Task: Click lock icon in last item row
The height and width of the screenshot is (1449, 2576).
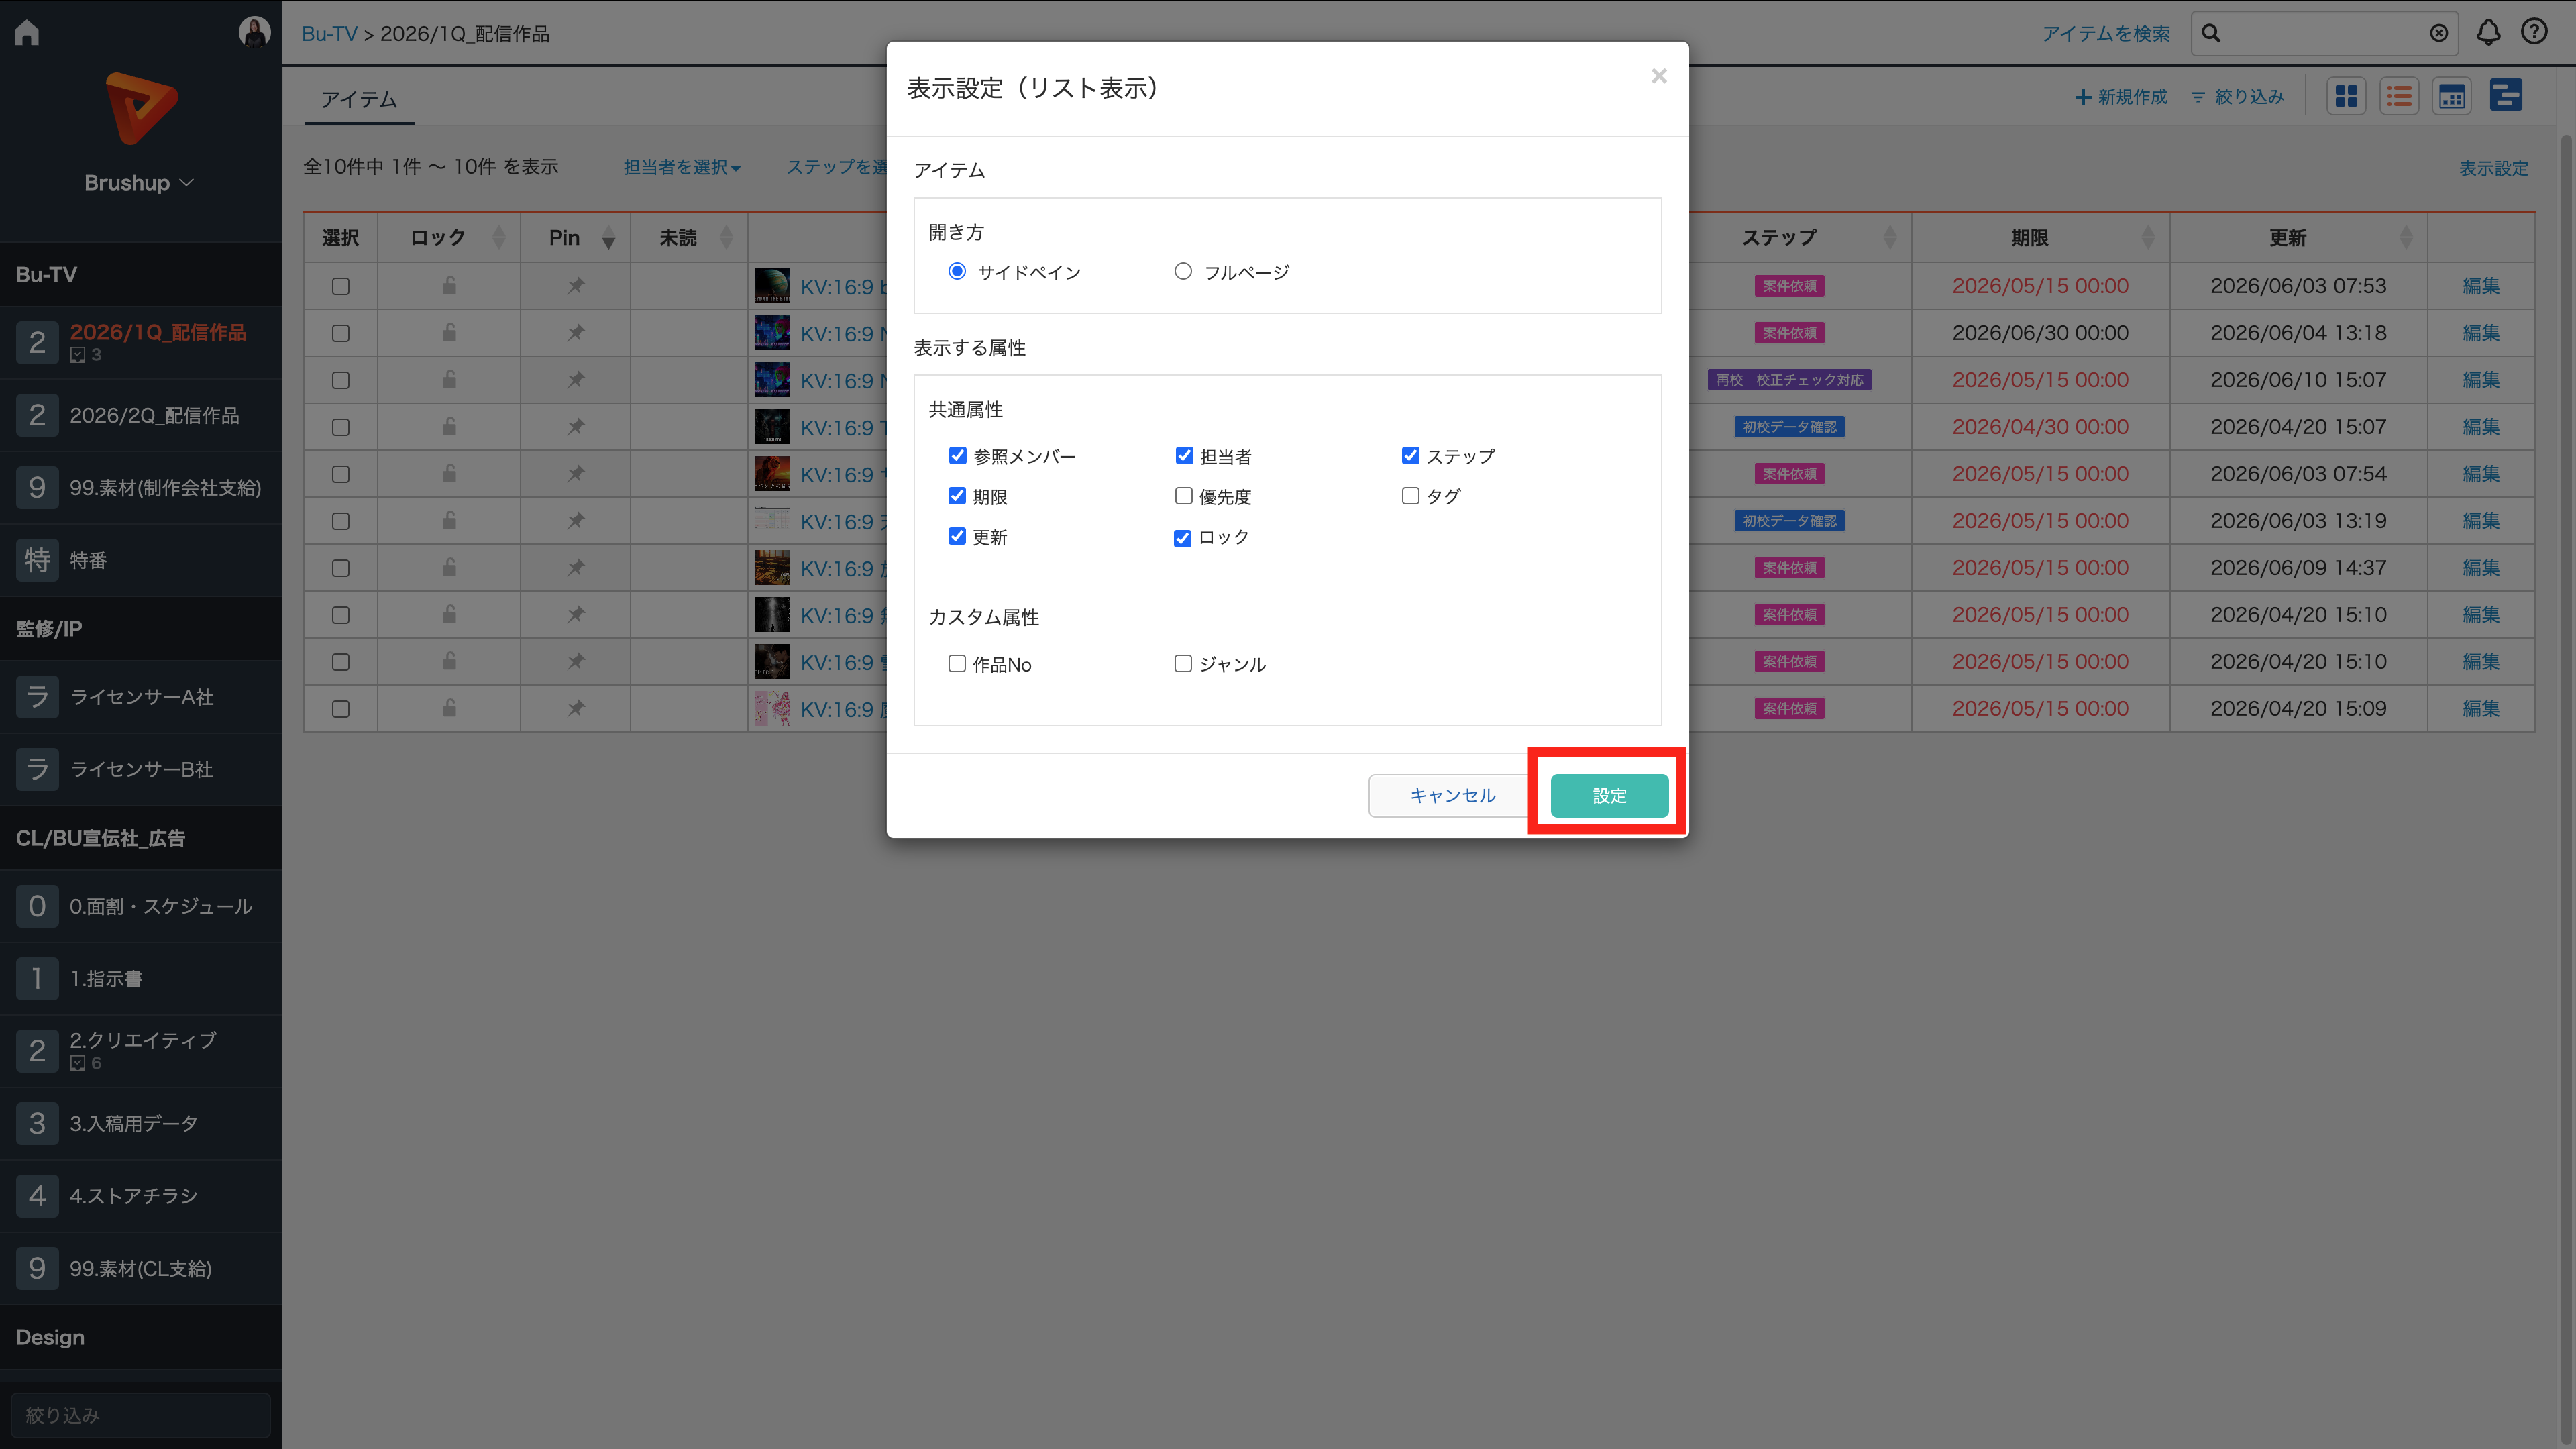Action: [449, 709]
